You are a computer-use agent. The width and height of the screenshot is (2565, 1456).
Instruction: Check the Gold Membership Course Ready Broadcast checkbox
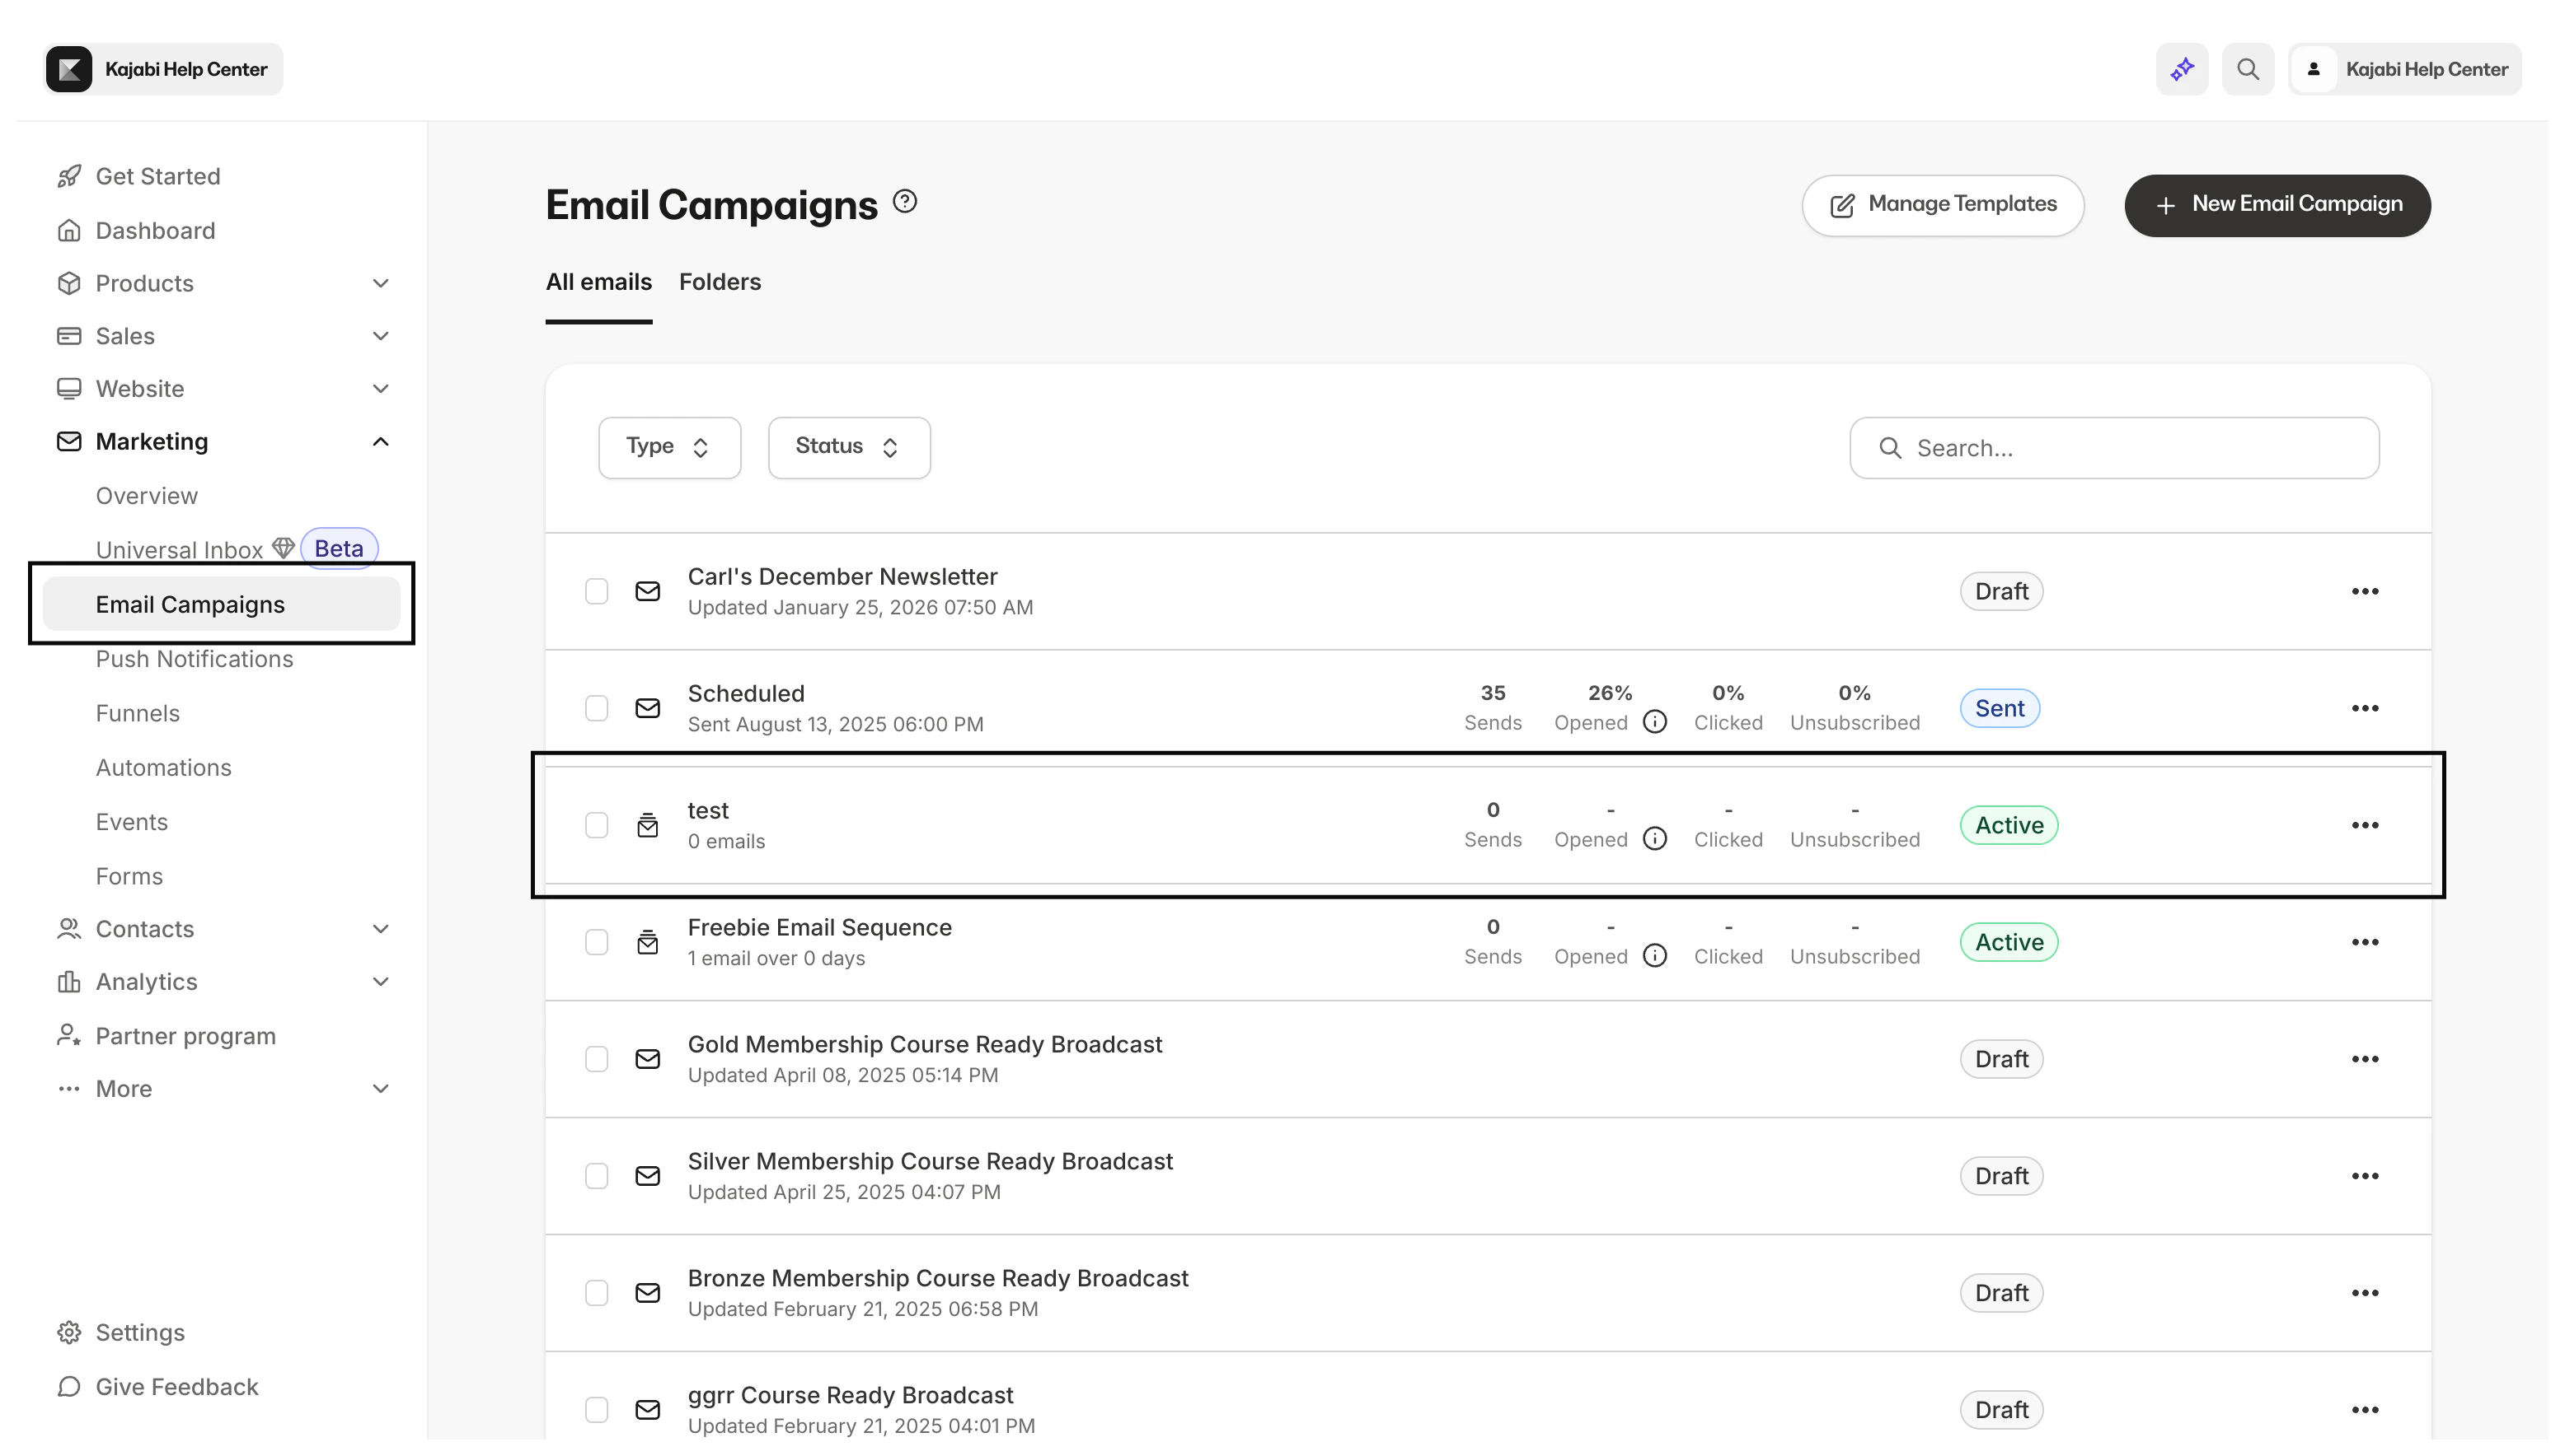(x=598, y=1058)
